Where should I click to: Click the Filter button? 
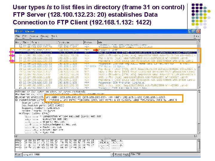(x=18, y=154)
